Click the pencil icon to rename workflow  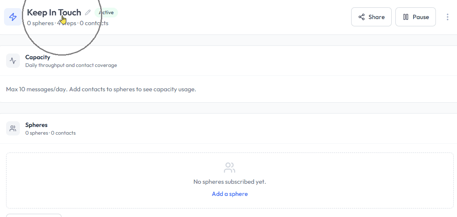pos(88,13)
